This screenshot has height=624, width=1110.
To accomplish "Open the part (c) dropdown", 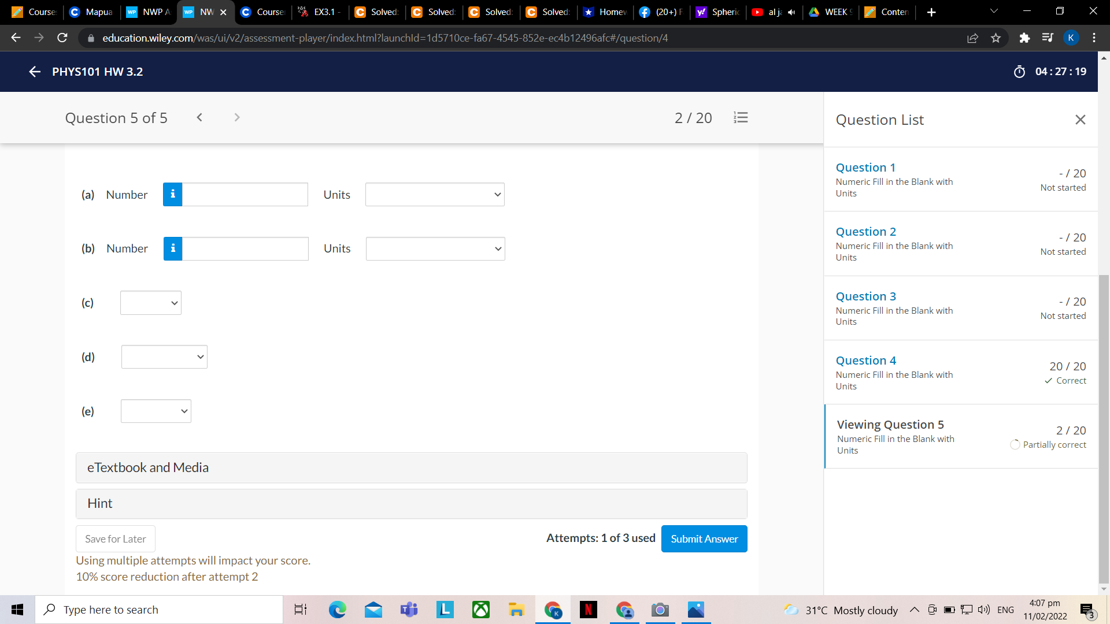I will (x=151, y=303).
